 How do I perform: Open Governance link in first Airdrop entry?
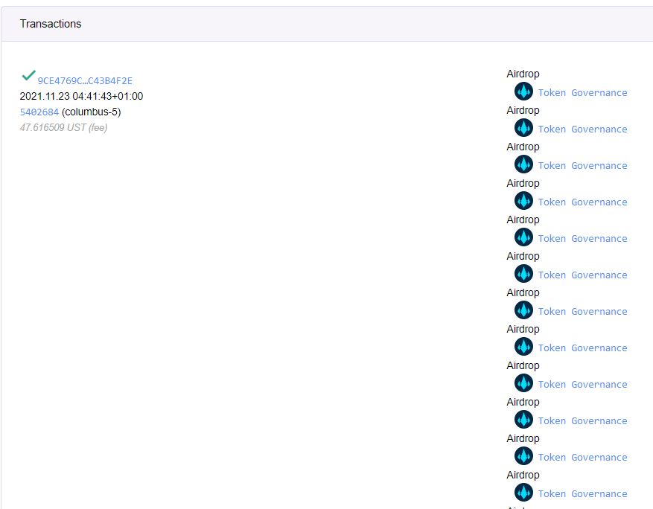pyautogui.click(x=599, y=93)
